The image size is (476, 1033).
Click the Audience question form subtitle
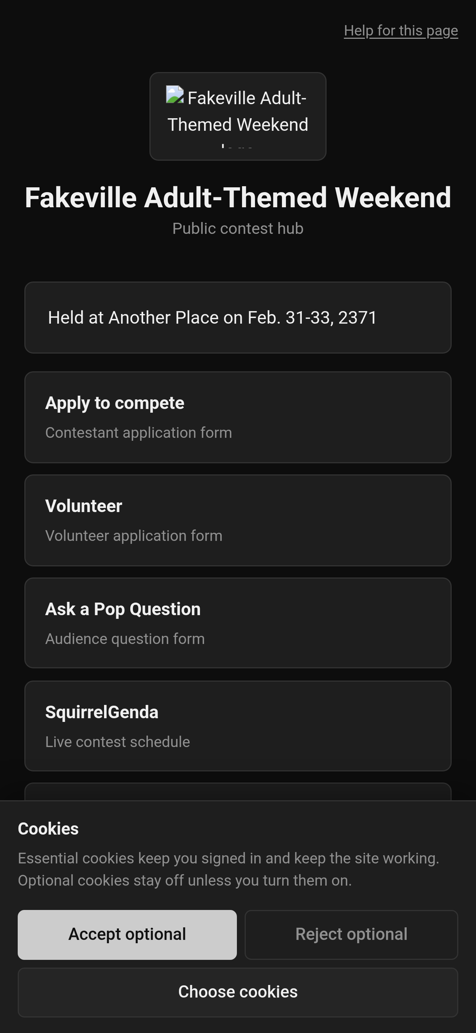point(125,639)
